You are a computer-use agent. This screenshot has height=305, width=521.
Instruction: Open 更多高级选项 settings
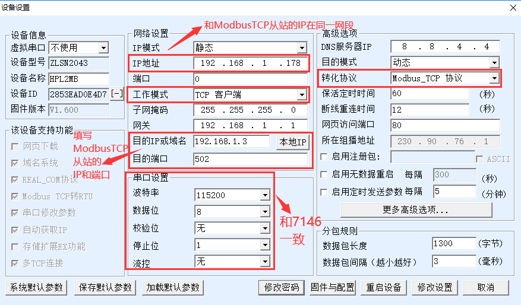(416, 210)
